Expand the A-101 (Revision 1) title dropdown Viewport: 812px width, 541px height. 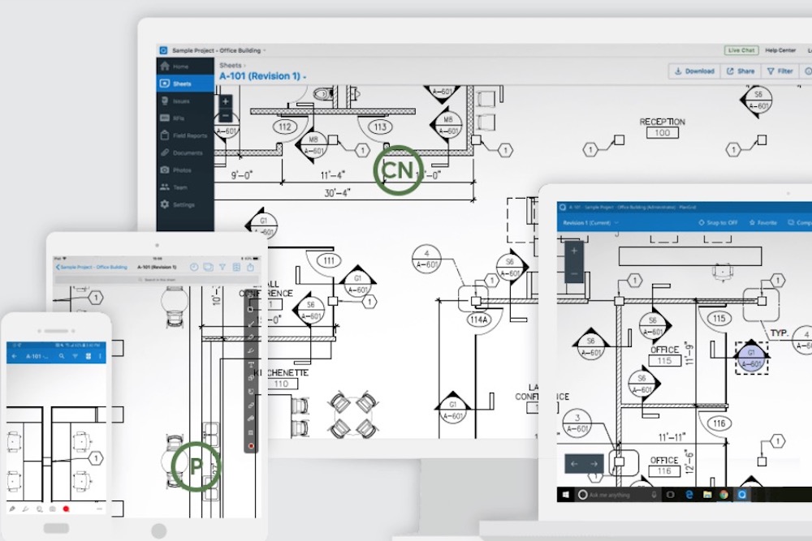point(302,75)
